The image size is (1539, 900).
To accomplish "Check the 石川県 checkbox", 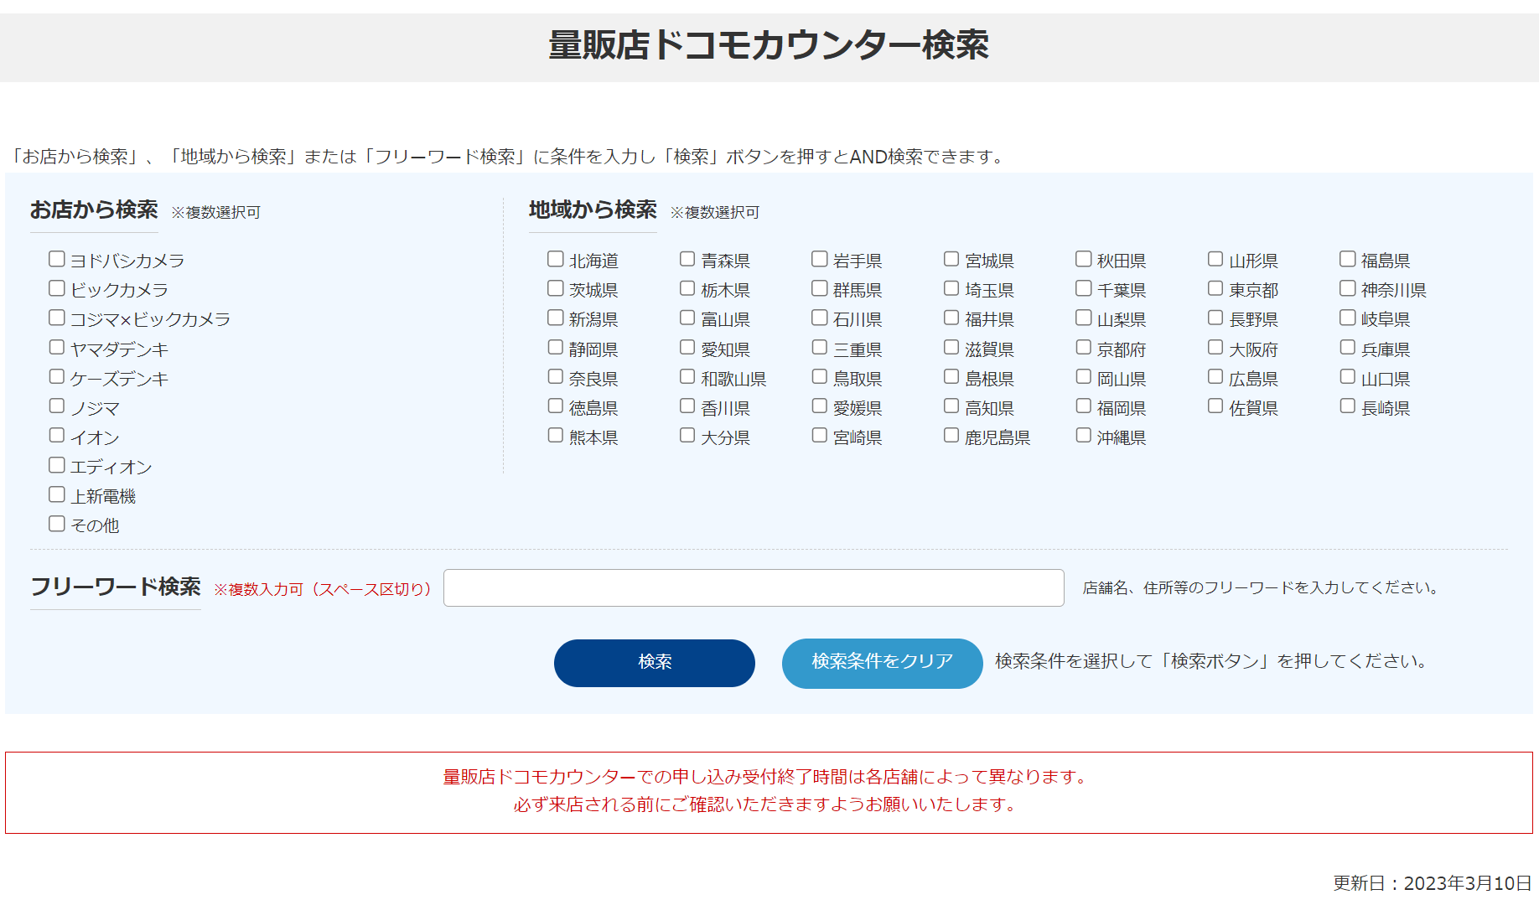I will (820, 318).
